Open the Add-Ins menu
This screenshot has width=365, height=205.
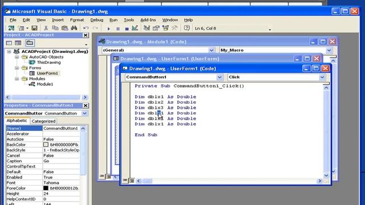coord(148,20)
